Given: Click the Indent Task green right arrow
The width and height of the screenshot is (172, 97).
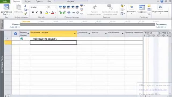Looking at the screenshot, I should click(64, 12).
